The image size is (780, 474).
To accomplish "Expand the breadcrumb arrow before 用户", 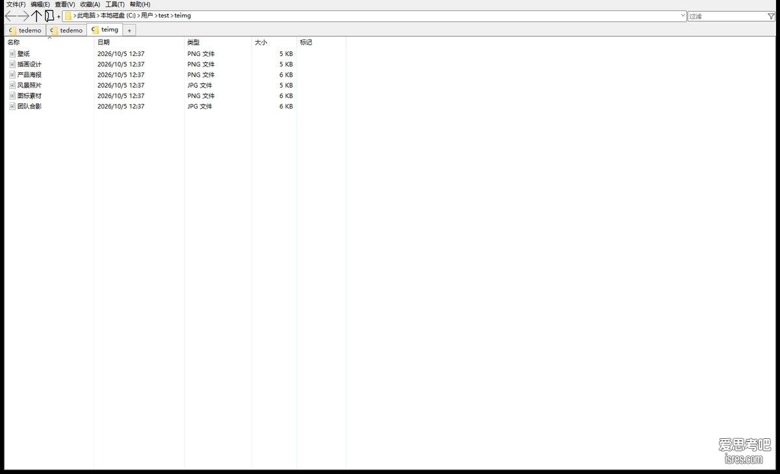I will (138, 16).
